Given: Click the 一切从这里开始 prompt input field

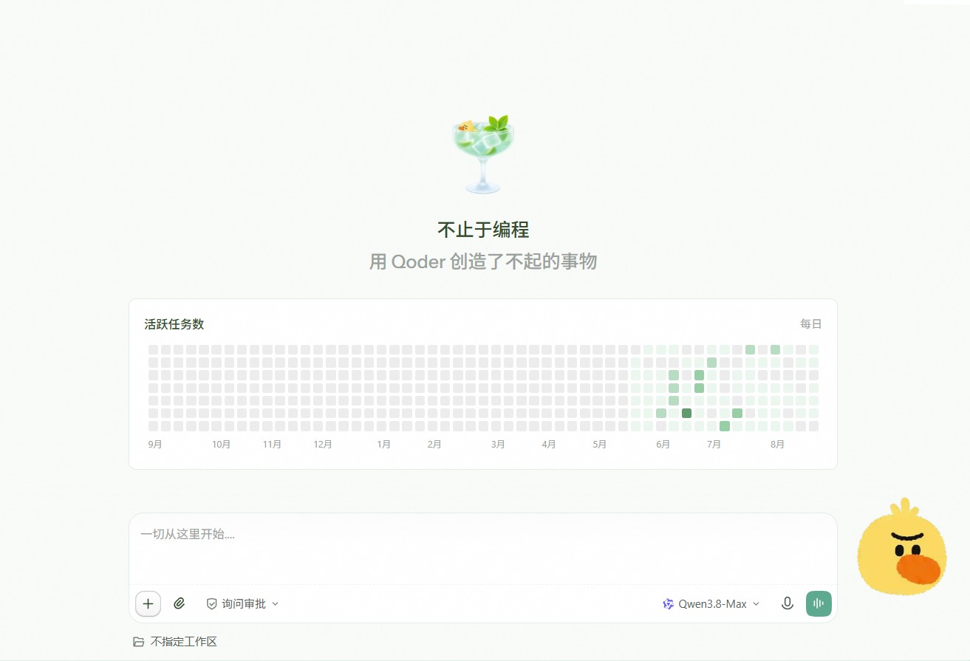Looking at the screenshot, I should 483,547.
